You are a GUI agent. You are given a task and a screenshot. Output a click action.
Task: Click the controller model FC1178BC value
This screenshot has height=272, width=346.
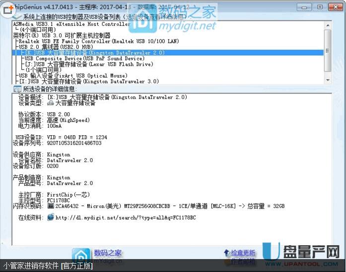click(x=58, y=200)
